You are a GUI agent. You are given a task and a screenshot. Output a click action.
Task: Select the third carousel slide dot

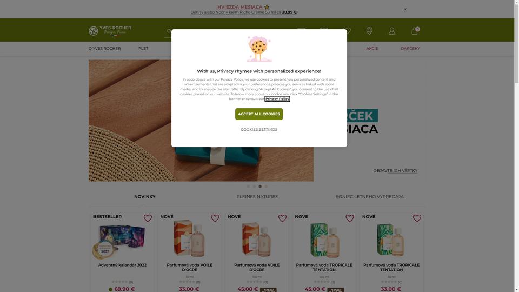click(x=260, y=187)
